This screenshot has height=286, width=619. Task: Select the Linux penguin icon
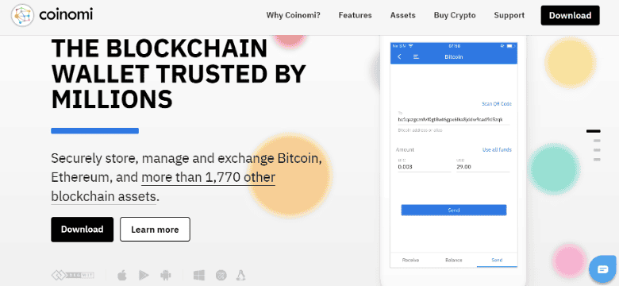[x=240, y=275]
